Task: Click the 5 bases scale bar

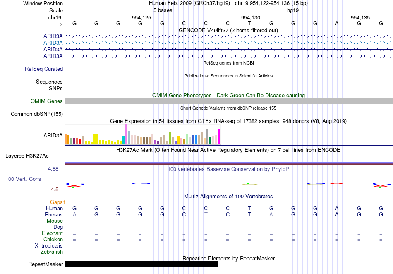Action: (229, 10)
